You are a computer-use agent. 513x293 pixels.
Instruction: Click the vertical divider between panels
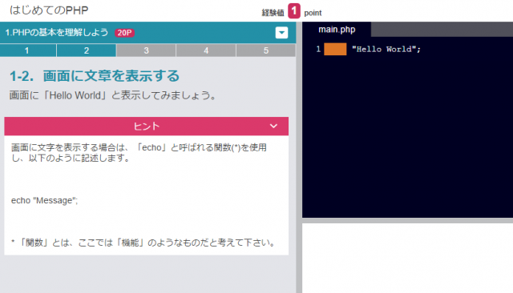pyautogui.click(x=299, y=158)
